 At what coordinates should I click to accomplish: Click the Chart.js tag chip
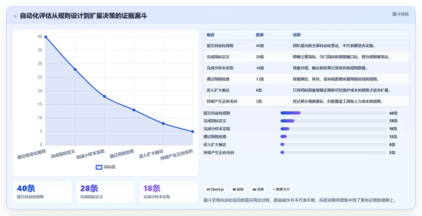point(215,189)
